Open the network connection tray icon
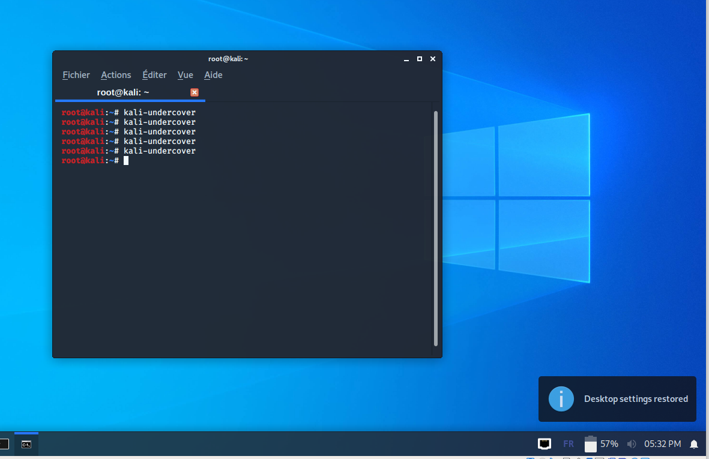Screen dimensions: 709x459 545,444
